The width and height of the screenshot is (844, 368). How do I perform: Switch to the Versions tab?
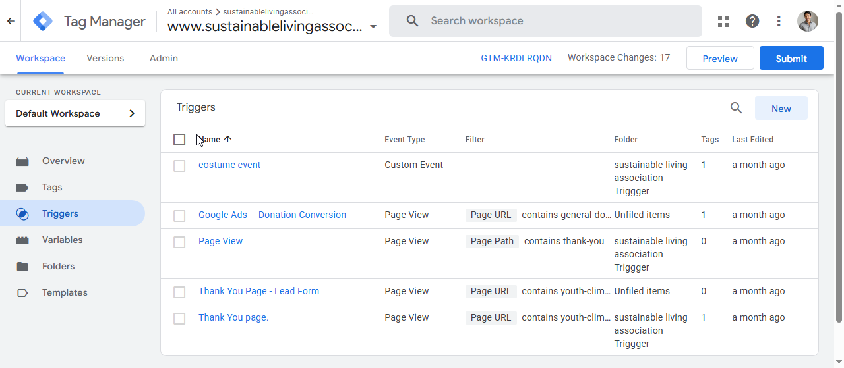click(105, 58)
